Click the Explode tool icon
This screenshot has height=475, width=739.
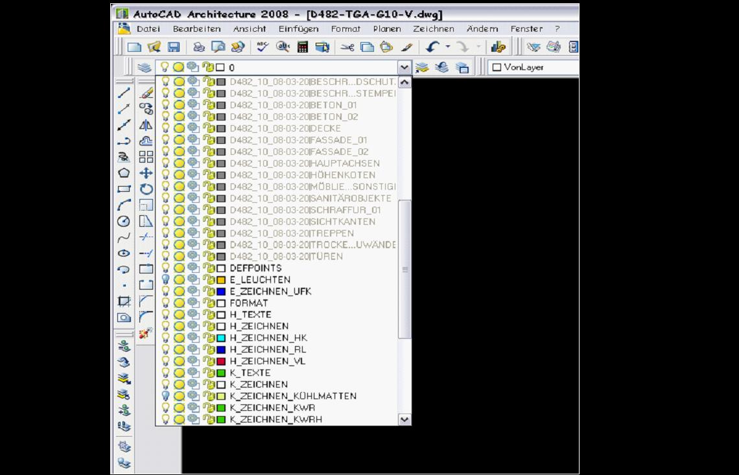coord(146,332)
